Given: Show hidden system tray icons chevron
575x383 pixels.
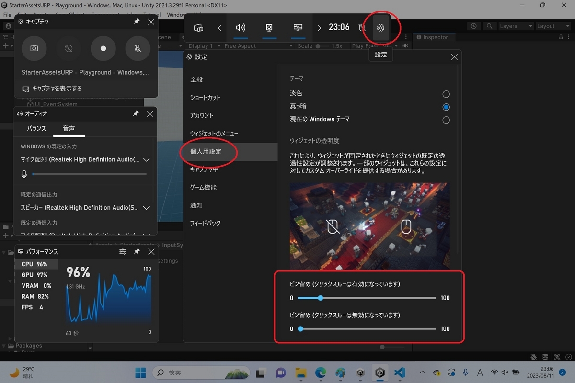Looking at the screenshot, I should [x=422, y=372].
